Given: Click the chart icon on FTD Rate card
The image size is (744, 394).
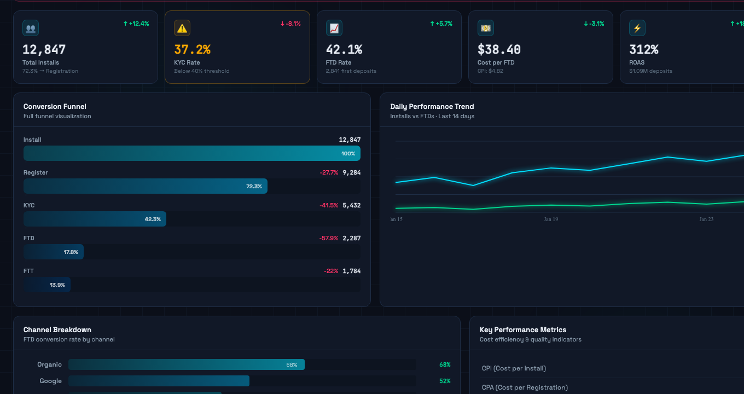Looking at the screenshot, I should coord(334,28).
